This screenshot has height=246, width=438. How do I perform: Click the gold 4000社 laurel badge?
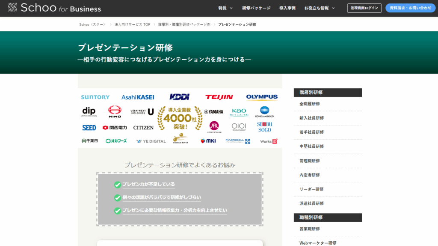tap(180, 119)
